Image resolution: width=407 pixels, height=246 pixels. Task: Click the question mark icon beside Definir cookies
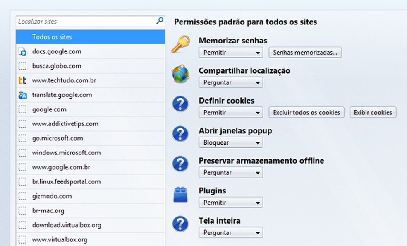pos(180,105)
